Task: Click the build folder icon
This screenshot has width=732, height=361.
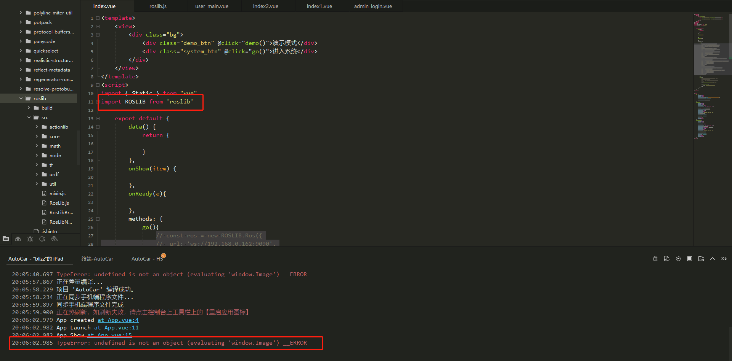Action: pyautogui.click(x=36, y=108)
